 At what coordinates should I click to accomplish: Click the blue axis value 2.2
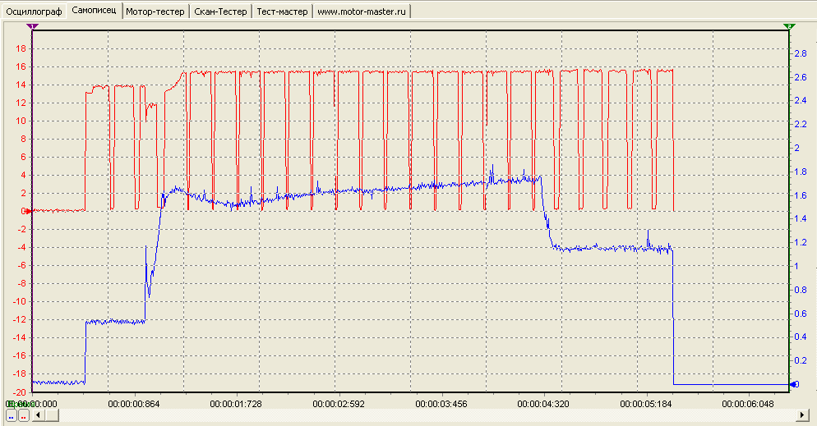(x=801, y=124)
